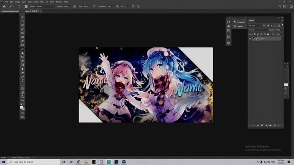Click the layer thumbnail in Layers panel

pos(255,38)
